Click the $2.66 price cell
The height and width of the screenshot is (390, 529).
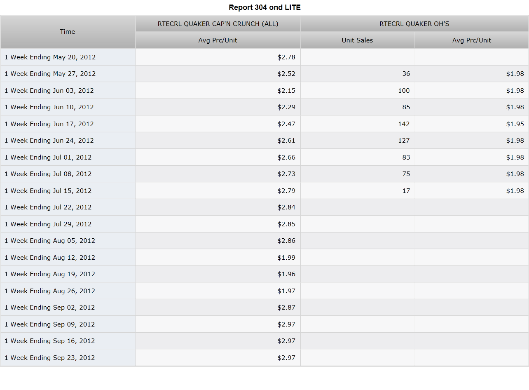coord(218,157)
